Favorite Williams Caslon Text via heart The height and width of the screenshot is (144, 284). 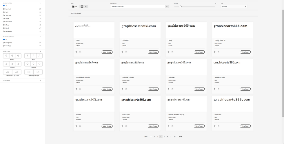tap(76, 89)
